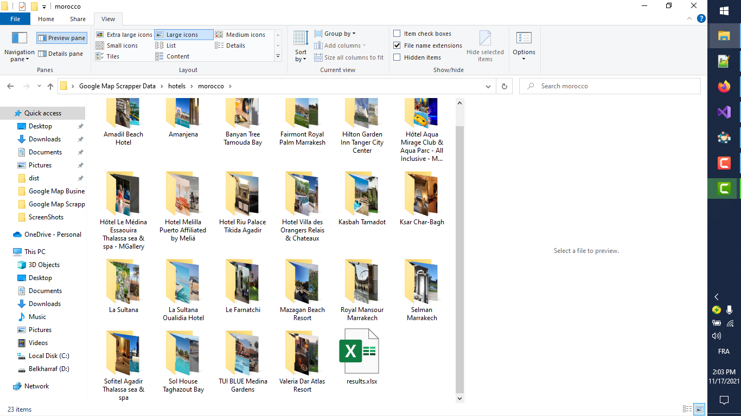Open ScreenShots folder in Quick access
Image resolution: width=741 pixels, height=416 pixels.
46,217
